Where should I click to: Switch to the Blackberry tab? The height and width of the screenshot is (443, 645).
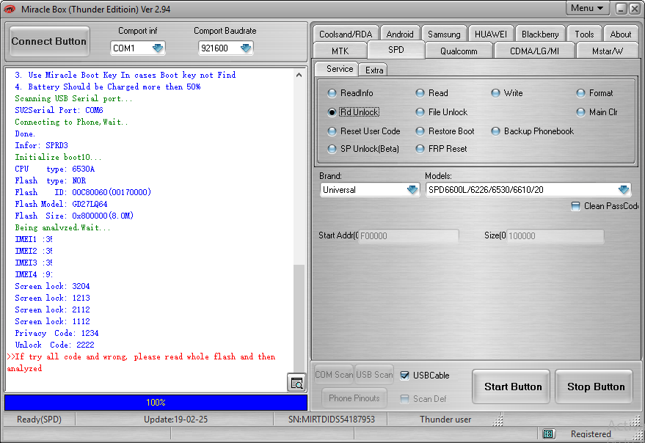pos(540,34)
